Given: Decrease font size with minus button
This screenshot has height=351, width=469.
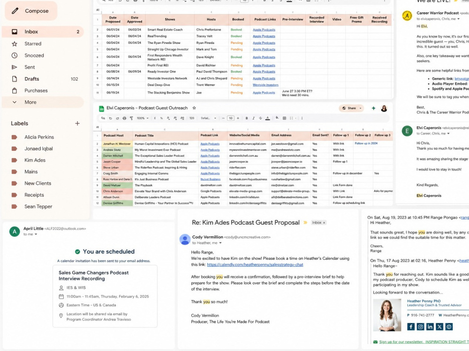Looking at the screenshot, I should point(223,118).
